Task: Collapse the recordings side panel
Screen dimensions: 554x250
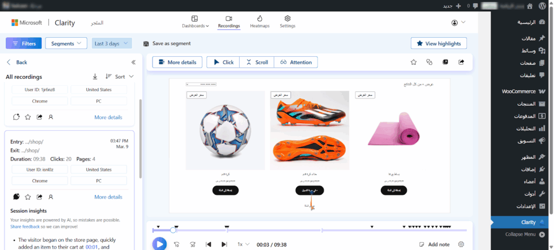Action: point(133,62)
